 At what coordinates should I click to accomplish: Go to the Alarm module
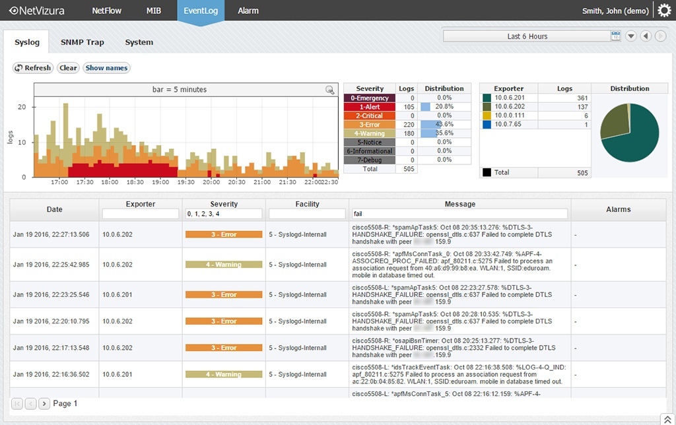coord(248,11)
